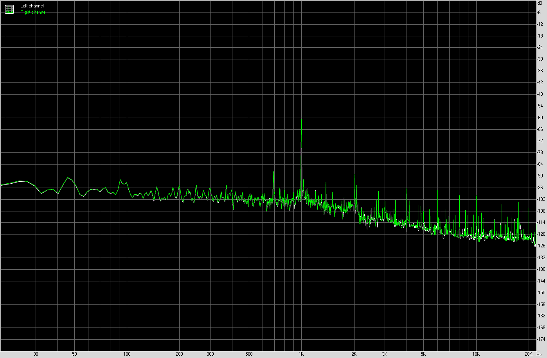Click the "-96" dB axis value
Image resolution: width=547 pixels, height=358 pixels.
(x=540, y=188)
